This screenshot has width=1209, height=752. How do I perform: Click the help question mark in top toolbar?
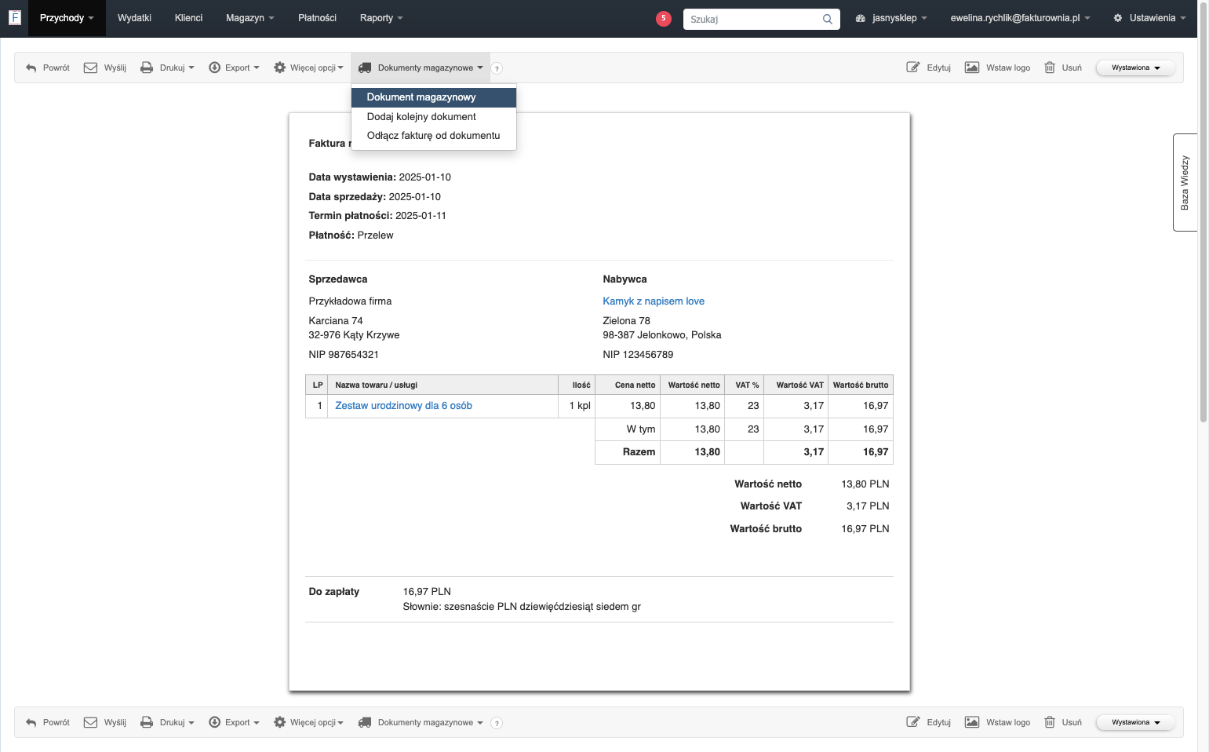point(497,68)
